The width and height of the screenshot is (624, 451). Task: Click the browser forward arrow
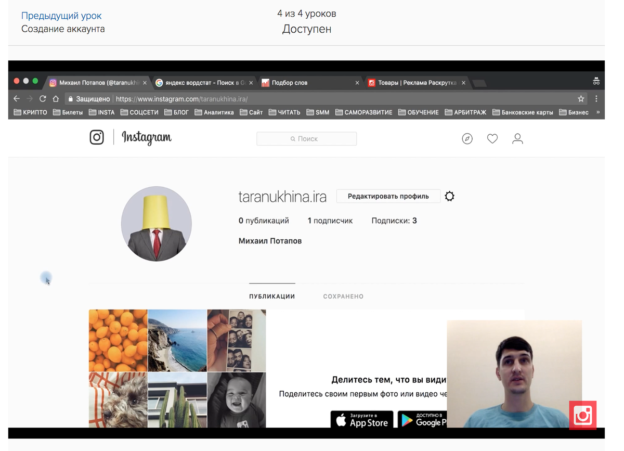pyautogui.click(x=30, y=99)
